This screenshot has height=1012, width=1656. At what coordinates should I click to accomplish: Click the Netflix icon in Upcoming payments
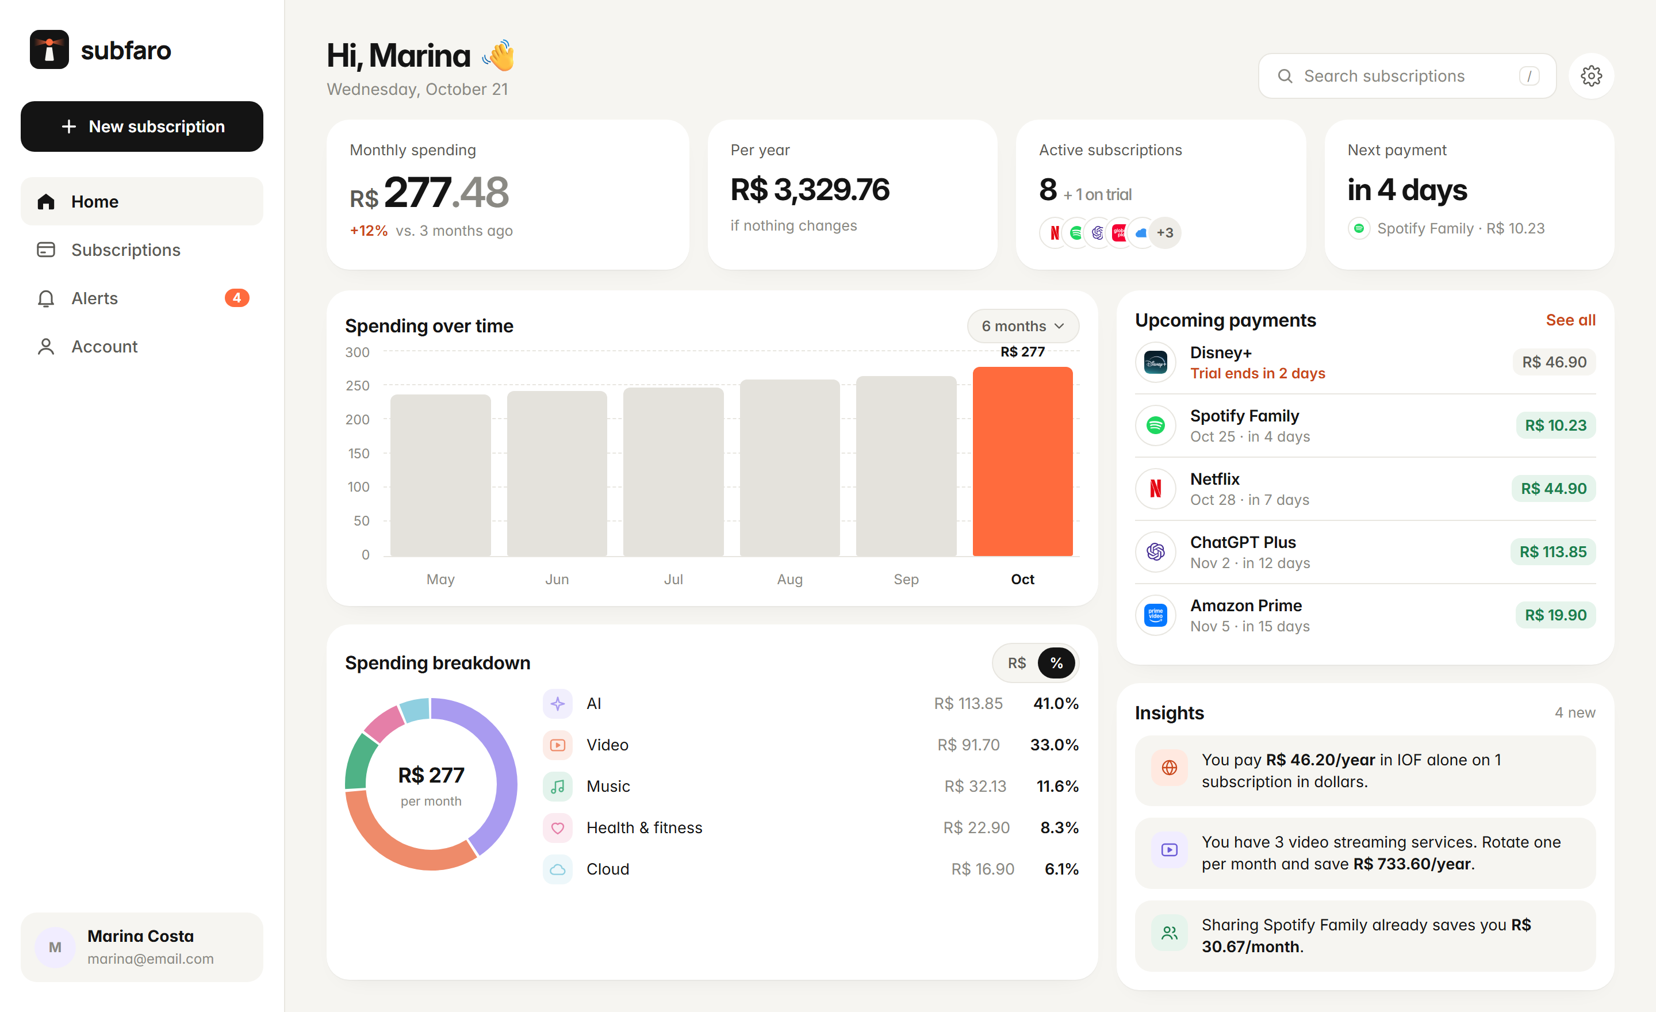point(1155,489)
